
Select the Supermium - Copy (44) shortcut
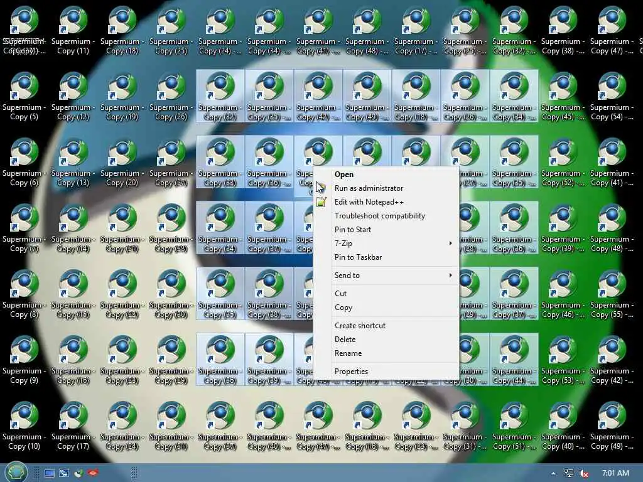[514, 360]
